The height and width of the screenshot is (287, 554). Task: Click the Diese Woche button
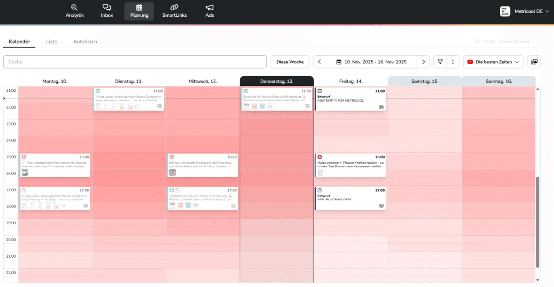pos(290,62)
